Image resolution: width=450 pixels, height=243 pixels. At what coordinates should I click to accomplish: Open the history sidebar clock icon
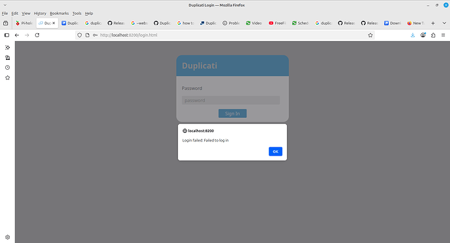(7, 68)
